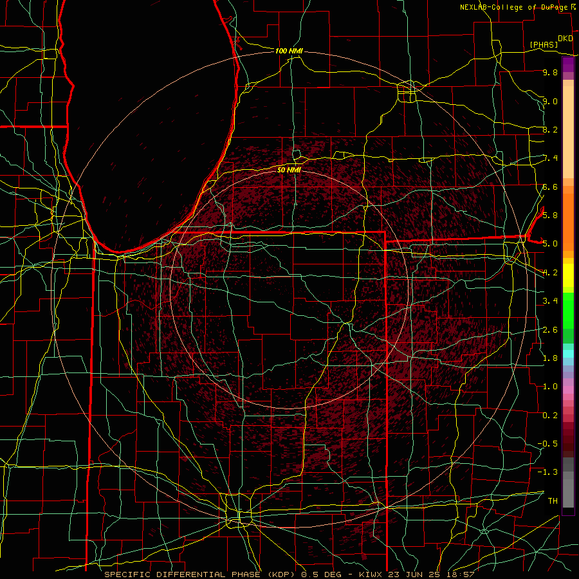Click the 8.2 scale value
Image resolution: width=579 pixels, height=579 pixels.
pos(550,129)
